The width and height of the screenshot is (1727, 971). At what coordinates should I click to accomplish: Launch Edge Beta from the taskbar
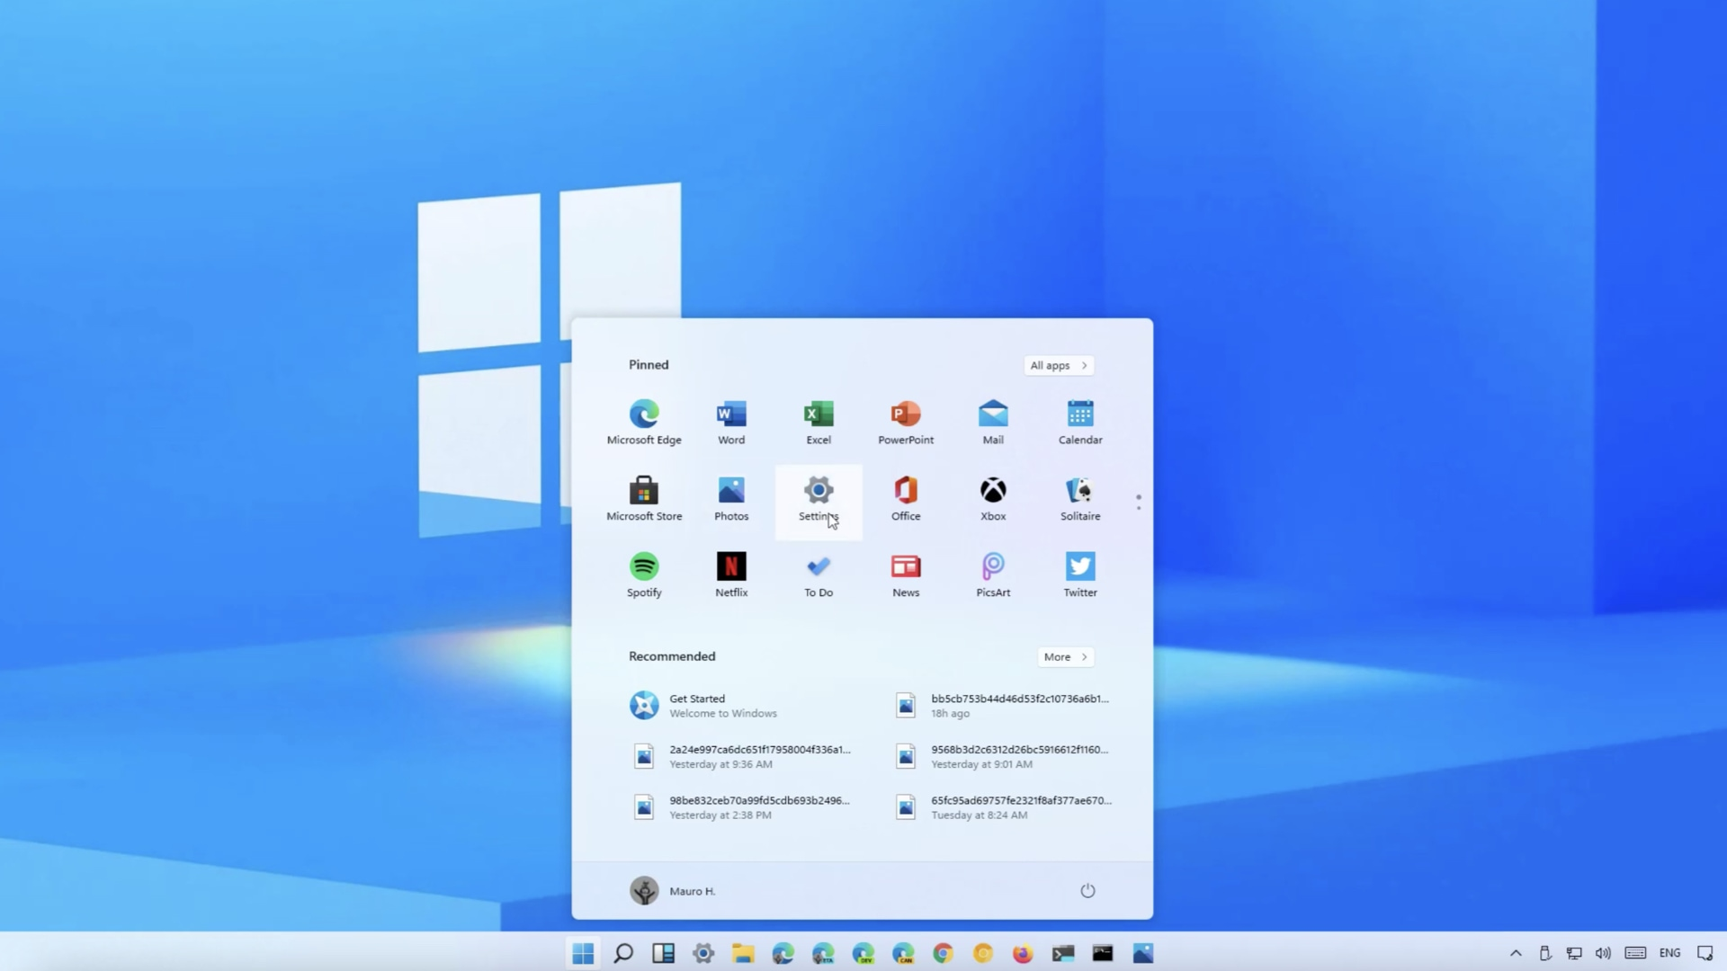pos(823,953)
